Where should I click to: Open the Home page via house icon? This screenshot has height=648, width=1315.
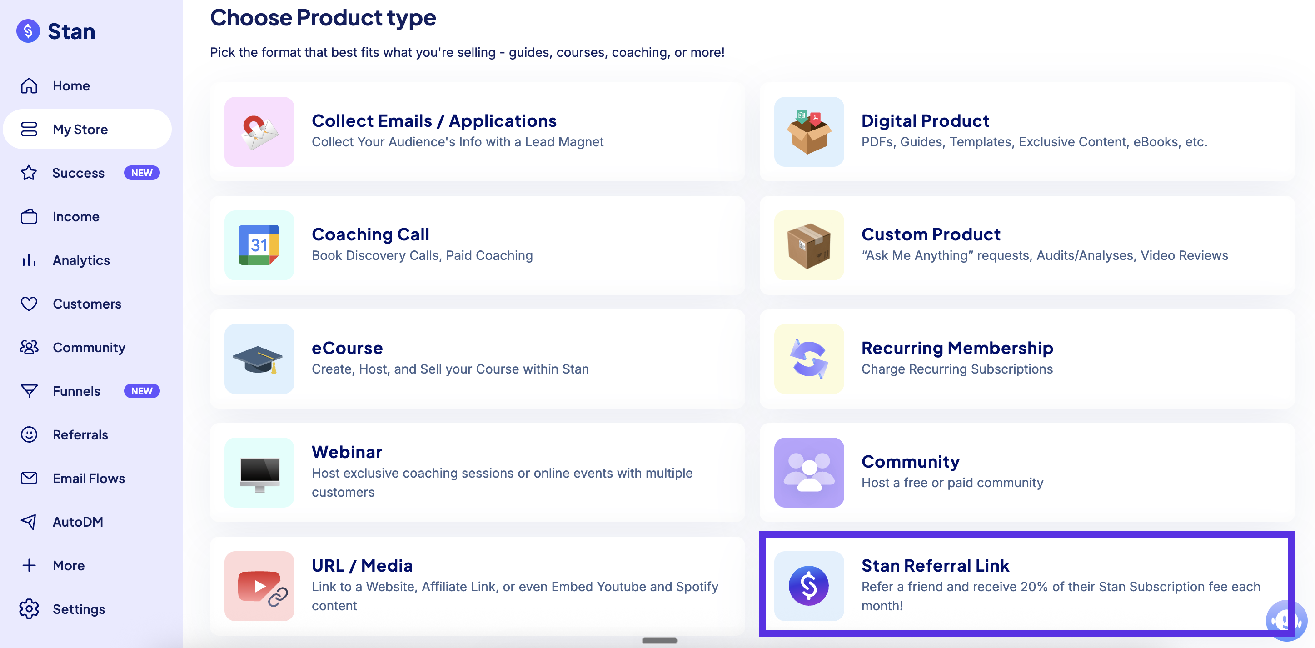coord(29,86)
